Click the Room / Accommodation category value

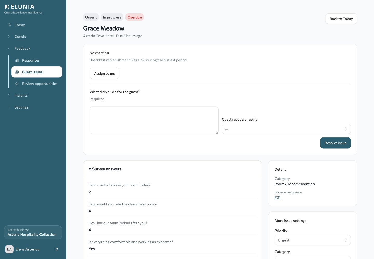(295, 184)
